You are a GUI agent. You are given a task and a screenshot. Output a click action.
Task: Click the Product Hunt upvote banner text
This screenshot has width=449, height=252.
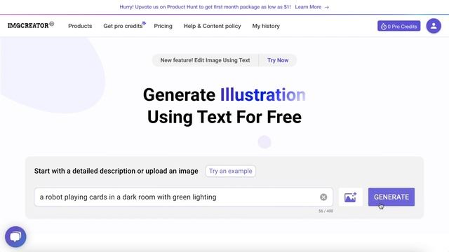tap(205, 7)
